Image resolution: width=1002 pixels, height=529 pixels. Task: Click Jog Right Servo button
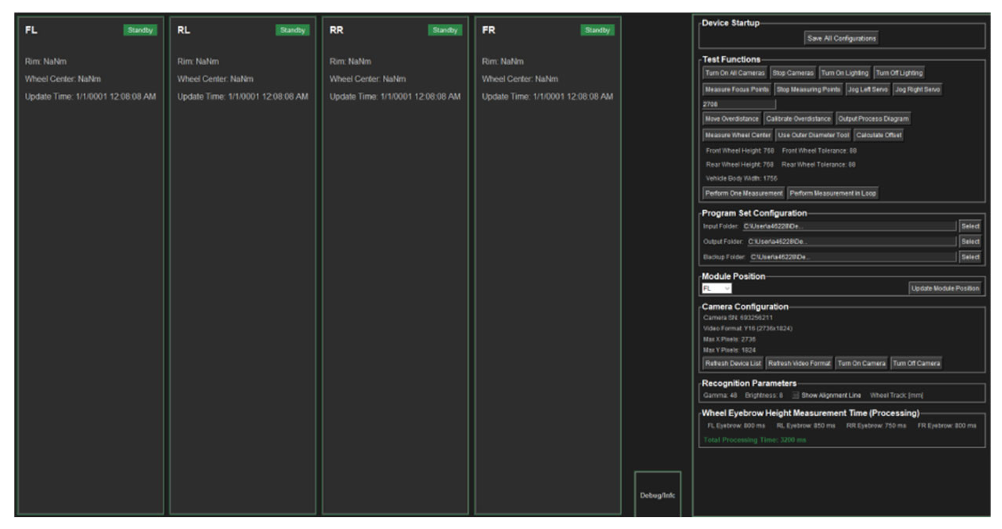coord(917,90)
